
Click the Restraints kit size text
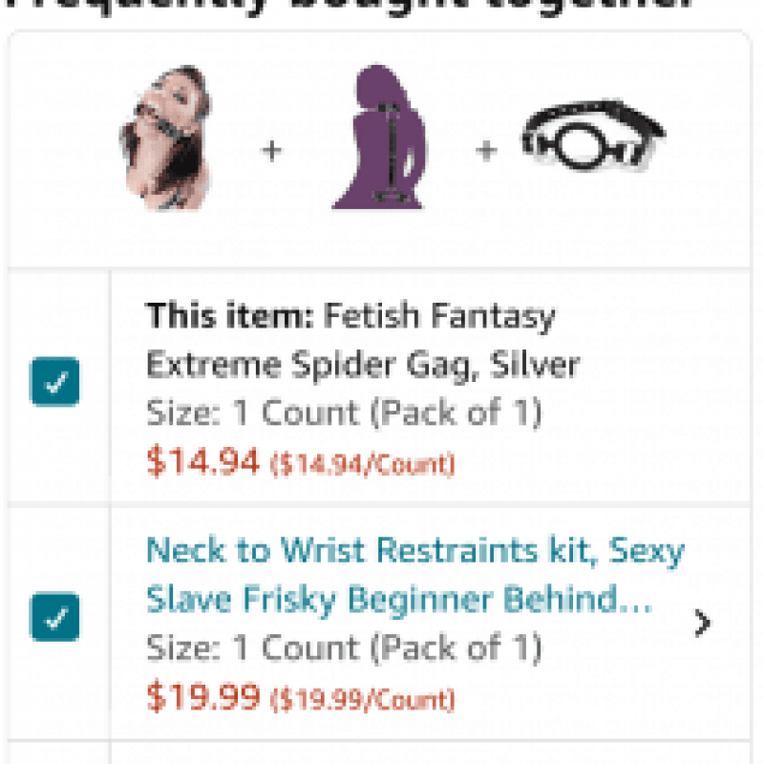(x=344, y=649)
